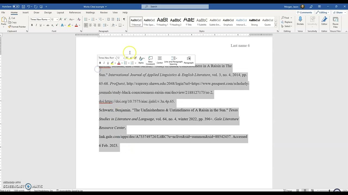This screenshot has height=195, width=348.
Task: Open the Layout tab
Action: point(60,12)
